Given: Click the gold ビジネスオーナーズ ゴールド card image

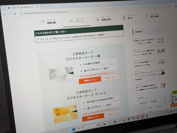Looking at the screenshot, I should [65, 114].
